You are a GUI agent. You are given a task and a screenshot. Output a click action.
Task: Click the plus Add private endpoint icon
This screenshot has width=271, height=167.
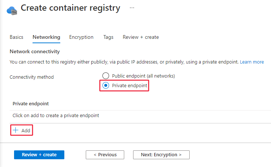(x=16, y=130)
